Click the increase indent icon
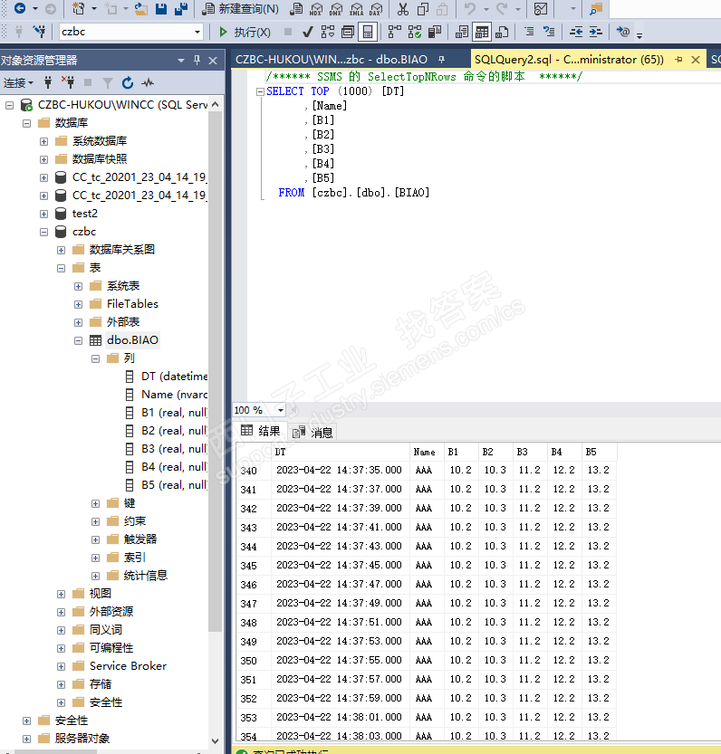 point(595,33)
